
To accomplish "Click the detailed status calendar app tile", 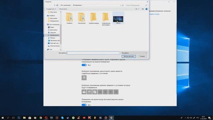I will point(84,78).
